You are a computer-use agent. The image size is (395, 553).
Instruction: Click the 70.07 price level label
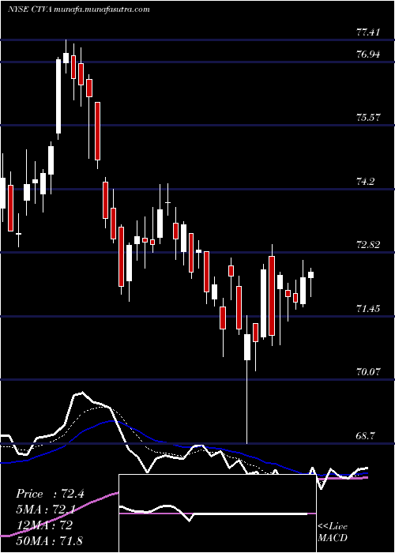point(368,371)
